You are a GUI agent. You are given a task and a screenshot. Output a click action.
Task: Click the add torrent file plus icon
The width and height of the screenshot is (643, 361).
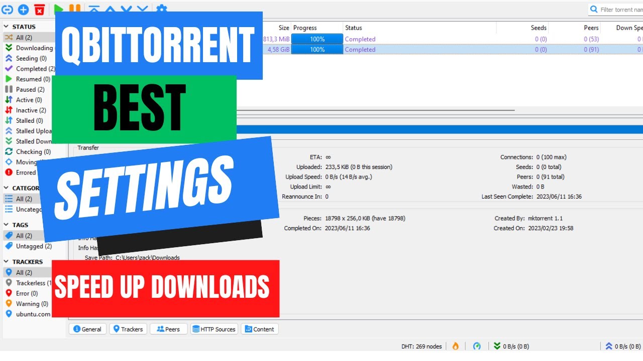click(23, 9)
